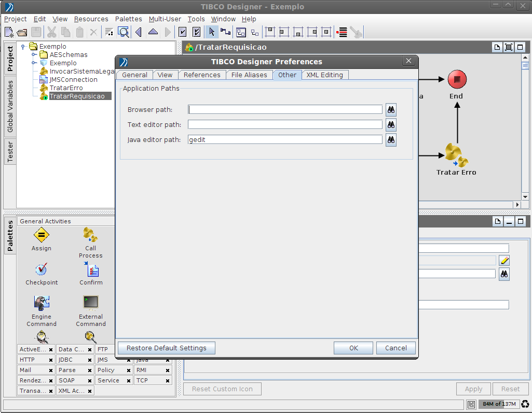The height and width of the screenshot is (413, 532).
Task: Click the garbage collection recycle icon
Action: coord(525,404)
